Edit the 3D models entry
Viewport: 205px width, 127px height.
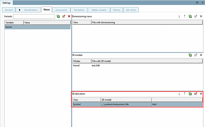pos(196,55)
